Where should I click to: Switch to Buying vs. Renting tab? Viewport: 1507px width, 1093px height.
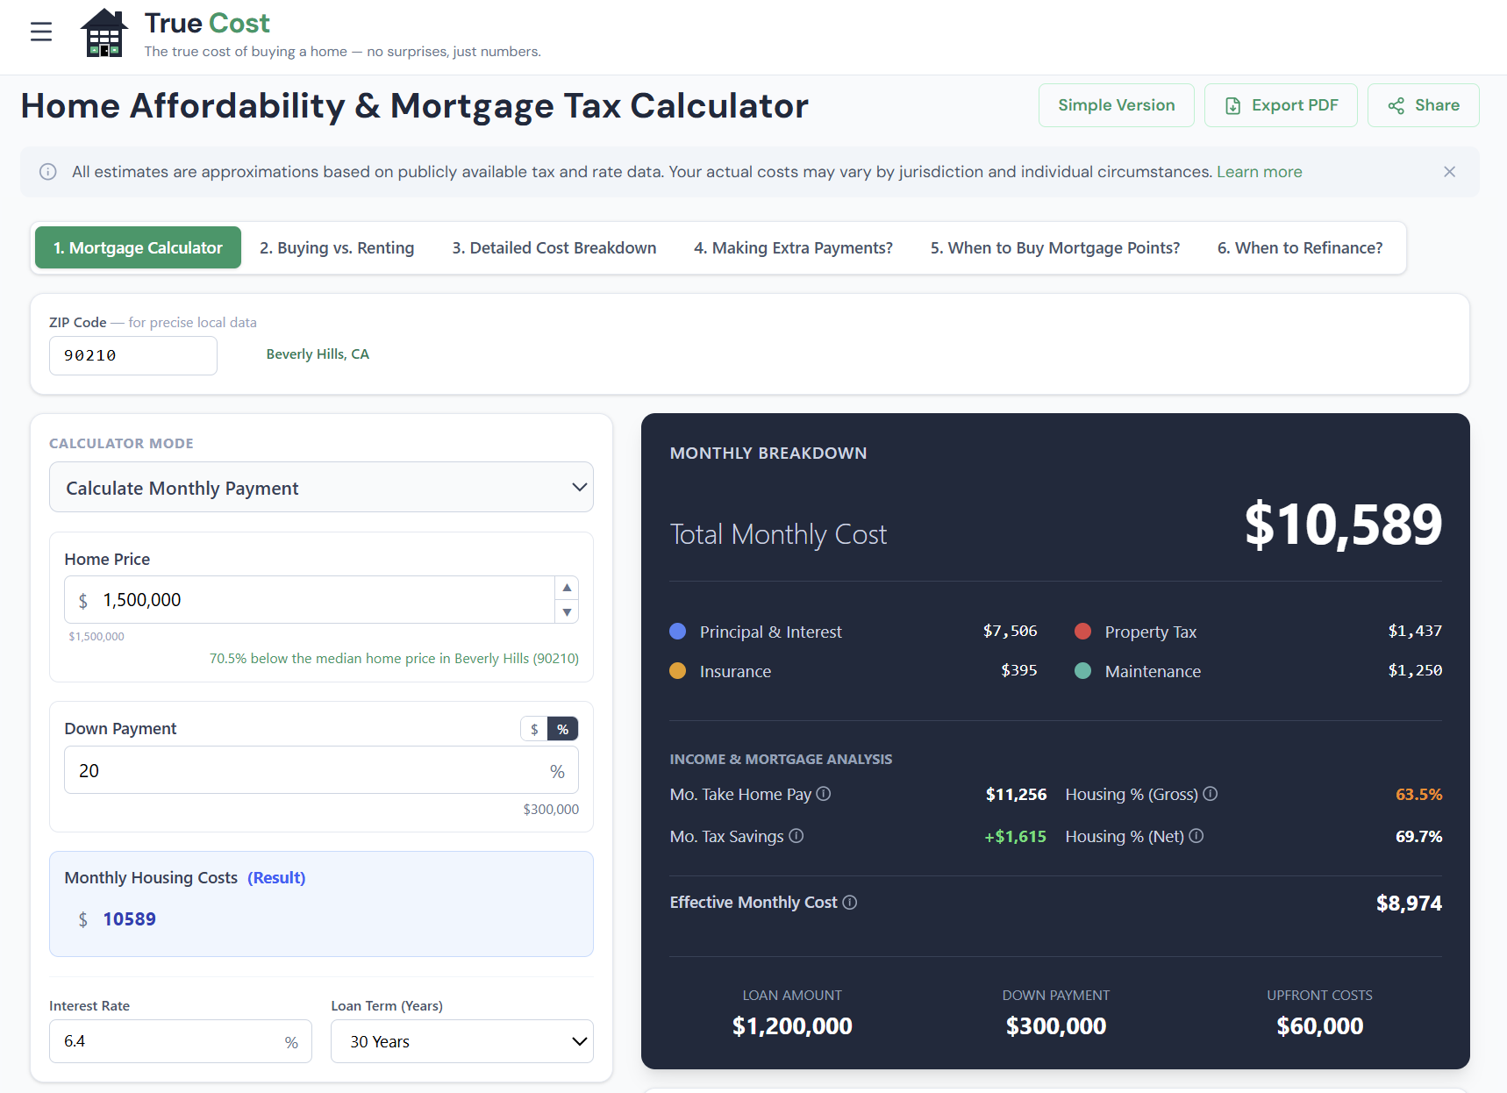[337, 248]
